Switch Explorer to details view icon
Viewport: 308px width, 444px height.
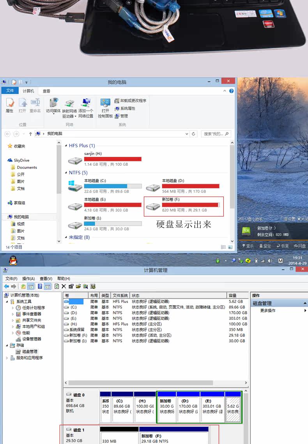223,247
